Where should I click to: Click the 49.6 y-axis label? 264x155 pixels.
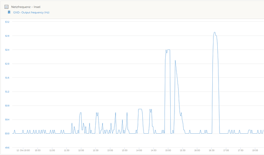point(7,148)
